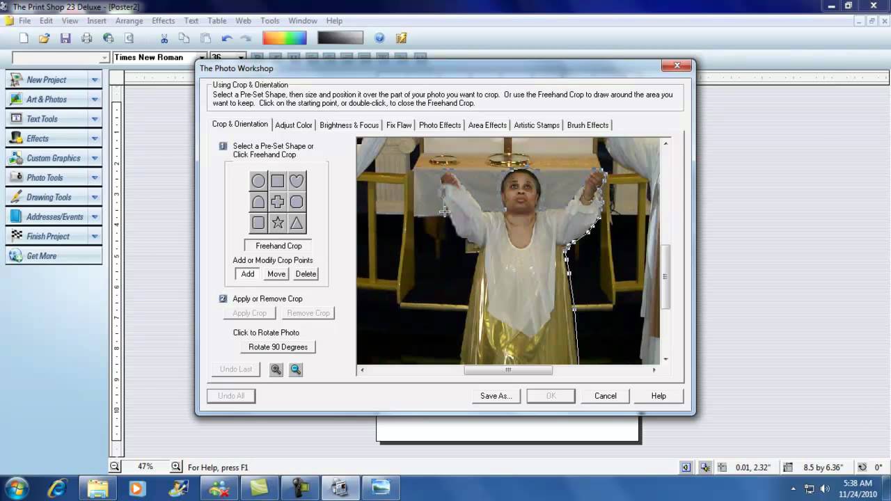Expand the Photo Tools dropdown arrow
This screenshot has width=891, height=501.
click(x=95, y=177)
